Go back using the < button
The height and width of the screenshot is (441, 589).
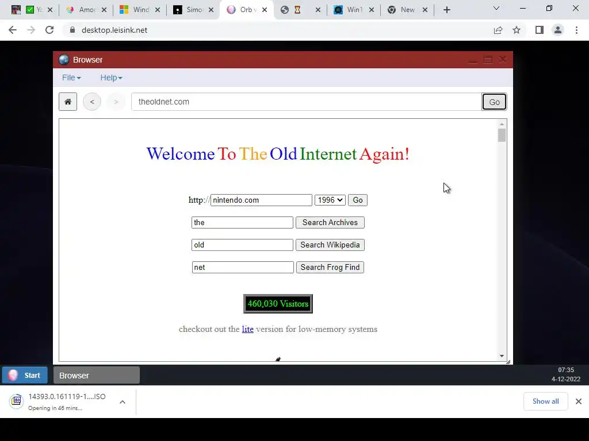point(92,102)
